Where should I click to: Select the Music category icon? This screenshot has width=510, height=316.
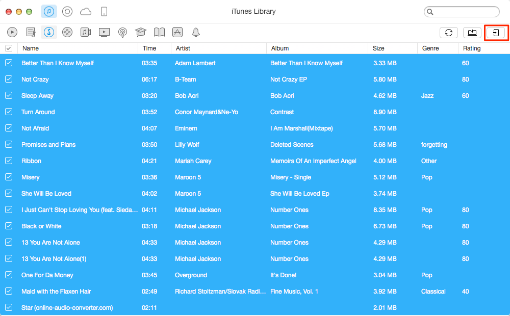(x=49, y=32)
